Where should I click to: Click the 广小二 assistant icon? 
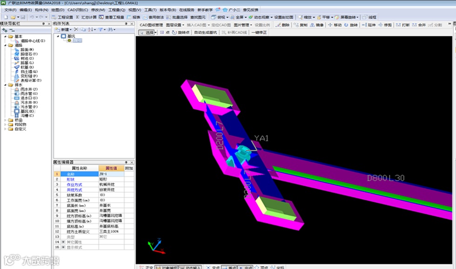[x=232, y=10]
